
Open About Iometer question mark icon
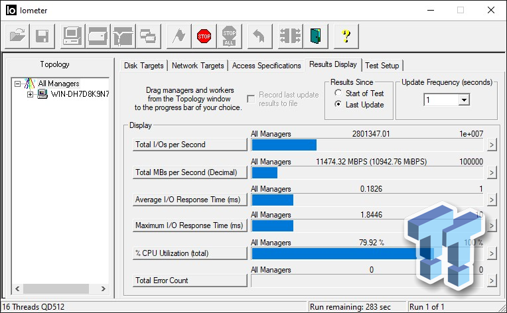coord(346,36)
